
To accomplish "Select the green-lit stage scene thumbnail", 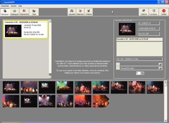I will pos(65,87).
